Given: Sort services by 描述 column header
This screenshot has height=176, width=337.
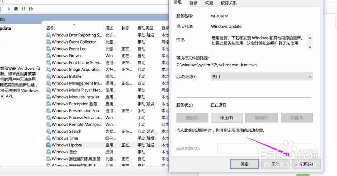Looking at the screenshot, I should coord(109,28).
